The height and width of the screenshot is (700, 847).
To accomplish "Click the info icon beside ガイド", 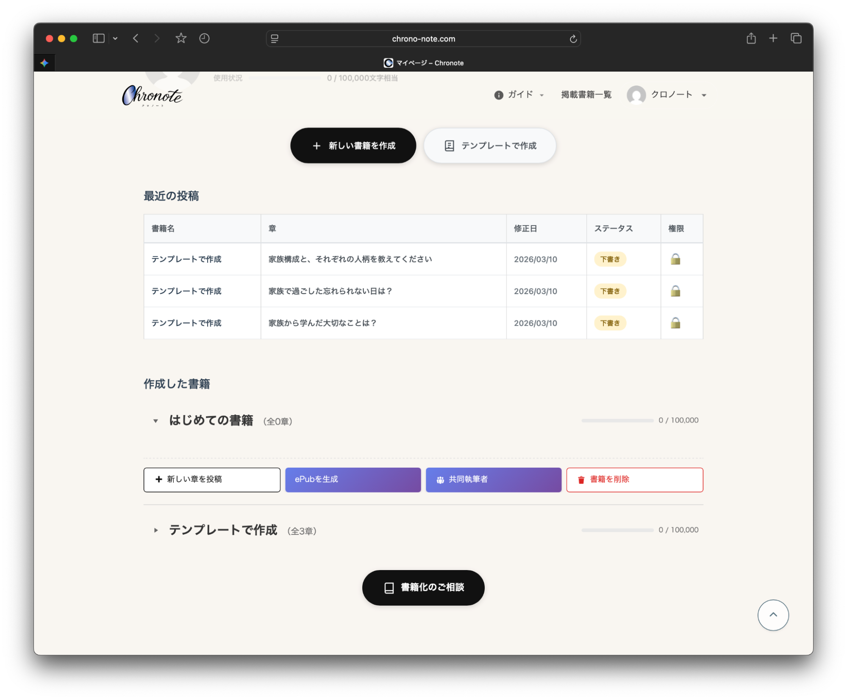I will pyautogui.click(x=498, y=95).
